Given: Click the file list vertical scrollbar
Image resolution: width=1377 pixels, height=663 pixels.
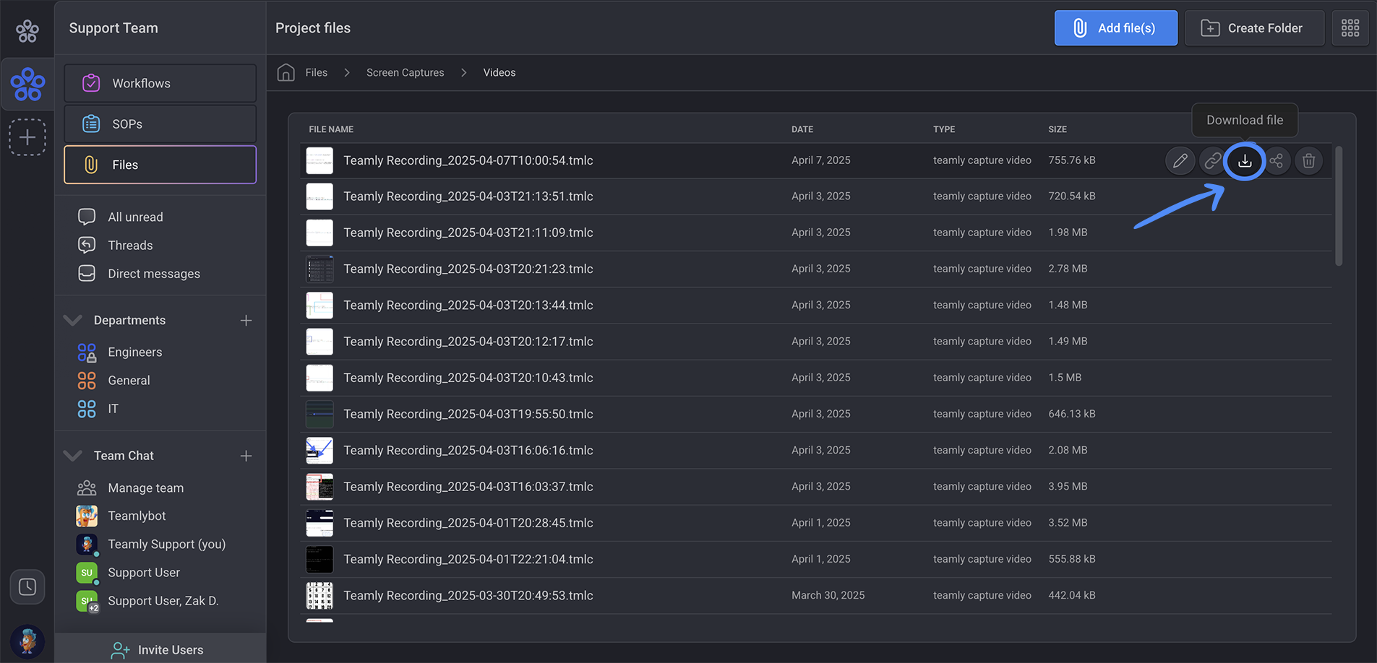Looking at the screenshot, I should [x=1339, y=206].
